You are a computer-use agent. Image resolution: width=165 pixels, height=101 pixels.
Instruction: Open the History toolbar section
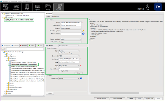click(x=48, y=7)
